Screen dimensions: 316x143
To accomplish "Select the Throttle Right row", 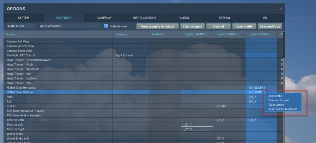I will pyautogui.click(x=143, y=129).
